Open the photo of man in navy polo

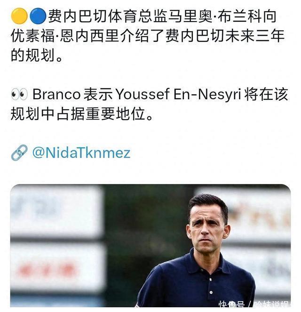coord(150,246)
